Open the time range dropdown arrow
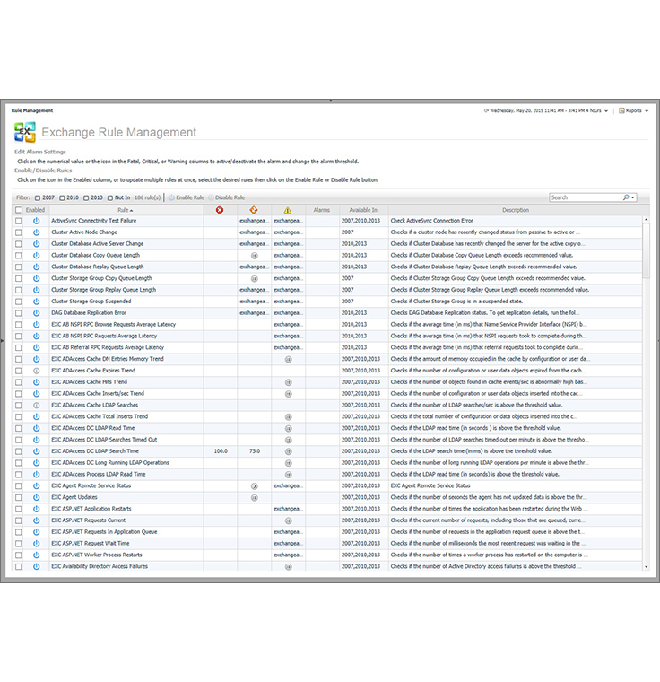660x682 pixels. point(606,111)
